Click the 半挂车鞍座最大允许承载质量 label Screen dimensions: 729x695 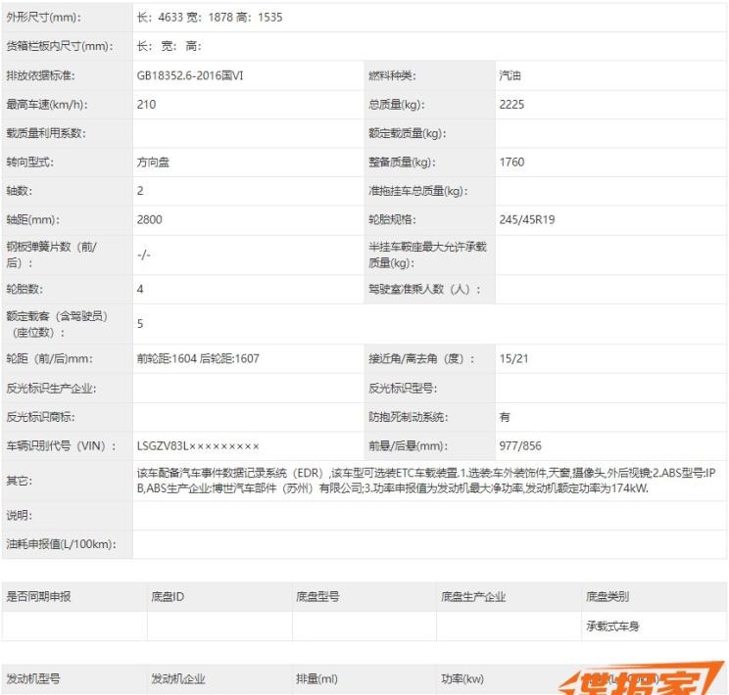coord(428,255)
